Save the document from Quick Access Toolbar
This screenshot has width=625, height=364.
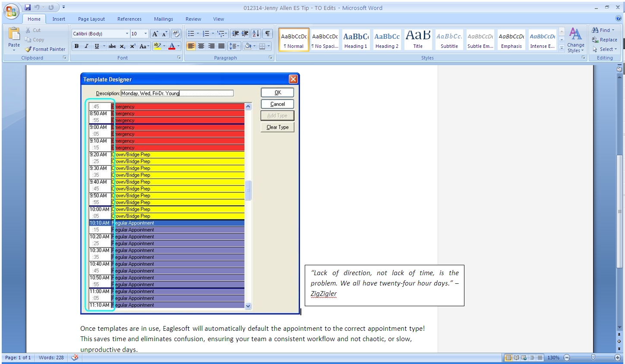[28, 7]
